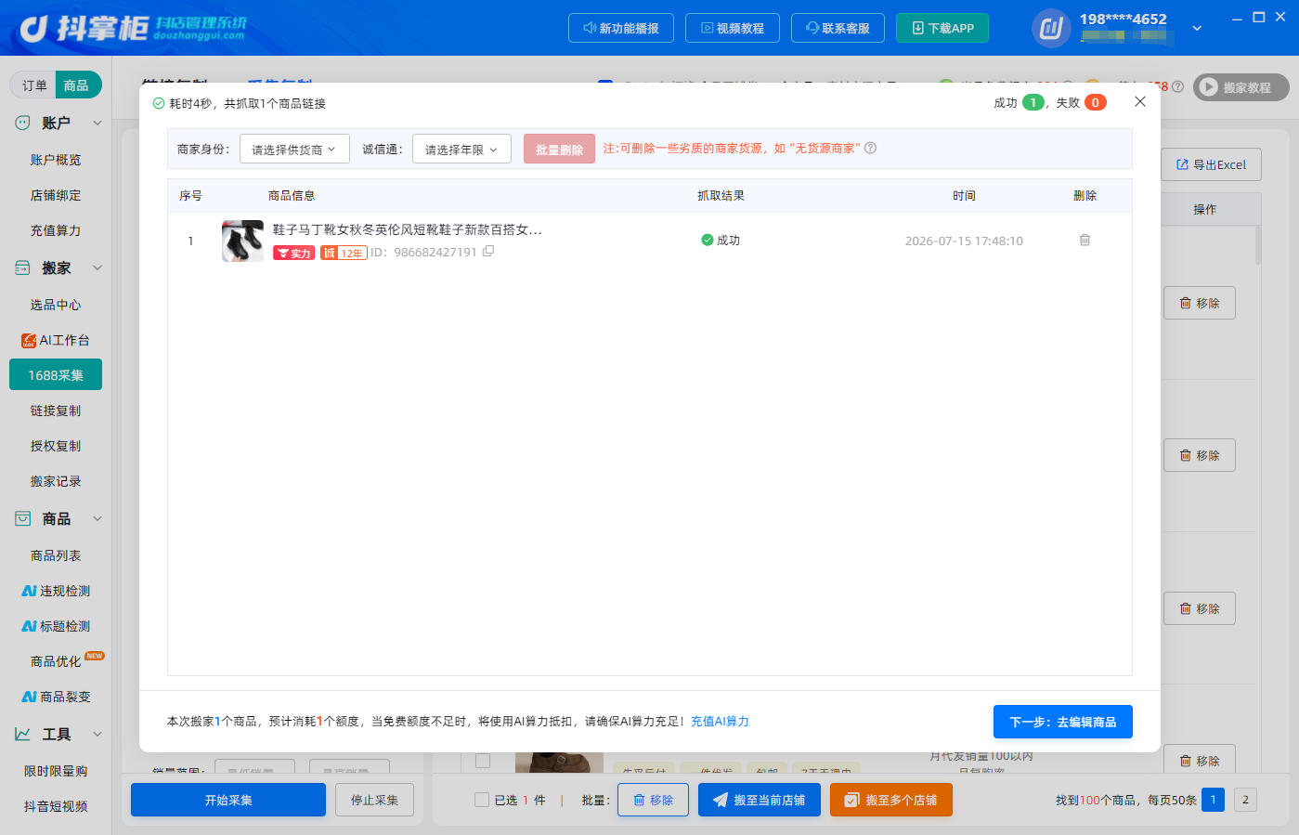Click the 联系客服 customer service button
The width and height of the screenshot is (1299, 835).
pyautogui.click(x=838, y=28)
